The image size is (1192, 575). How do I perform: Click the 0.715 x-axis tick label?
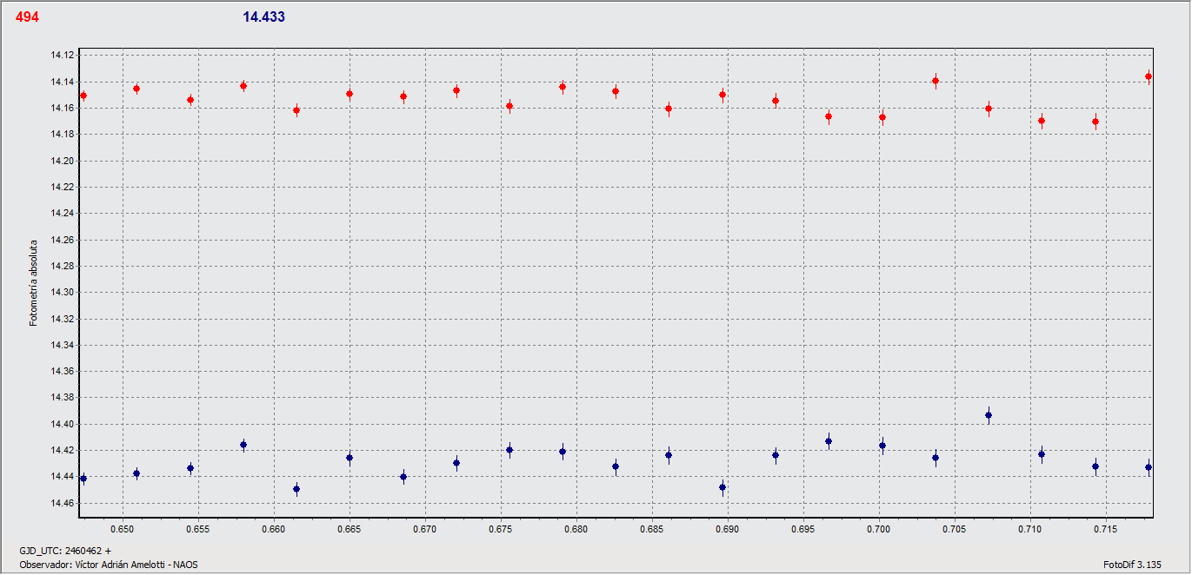click(x=1105, y=528)
